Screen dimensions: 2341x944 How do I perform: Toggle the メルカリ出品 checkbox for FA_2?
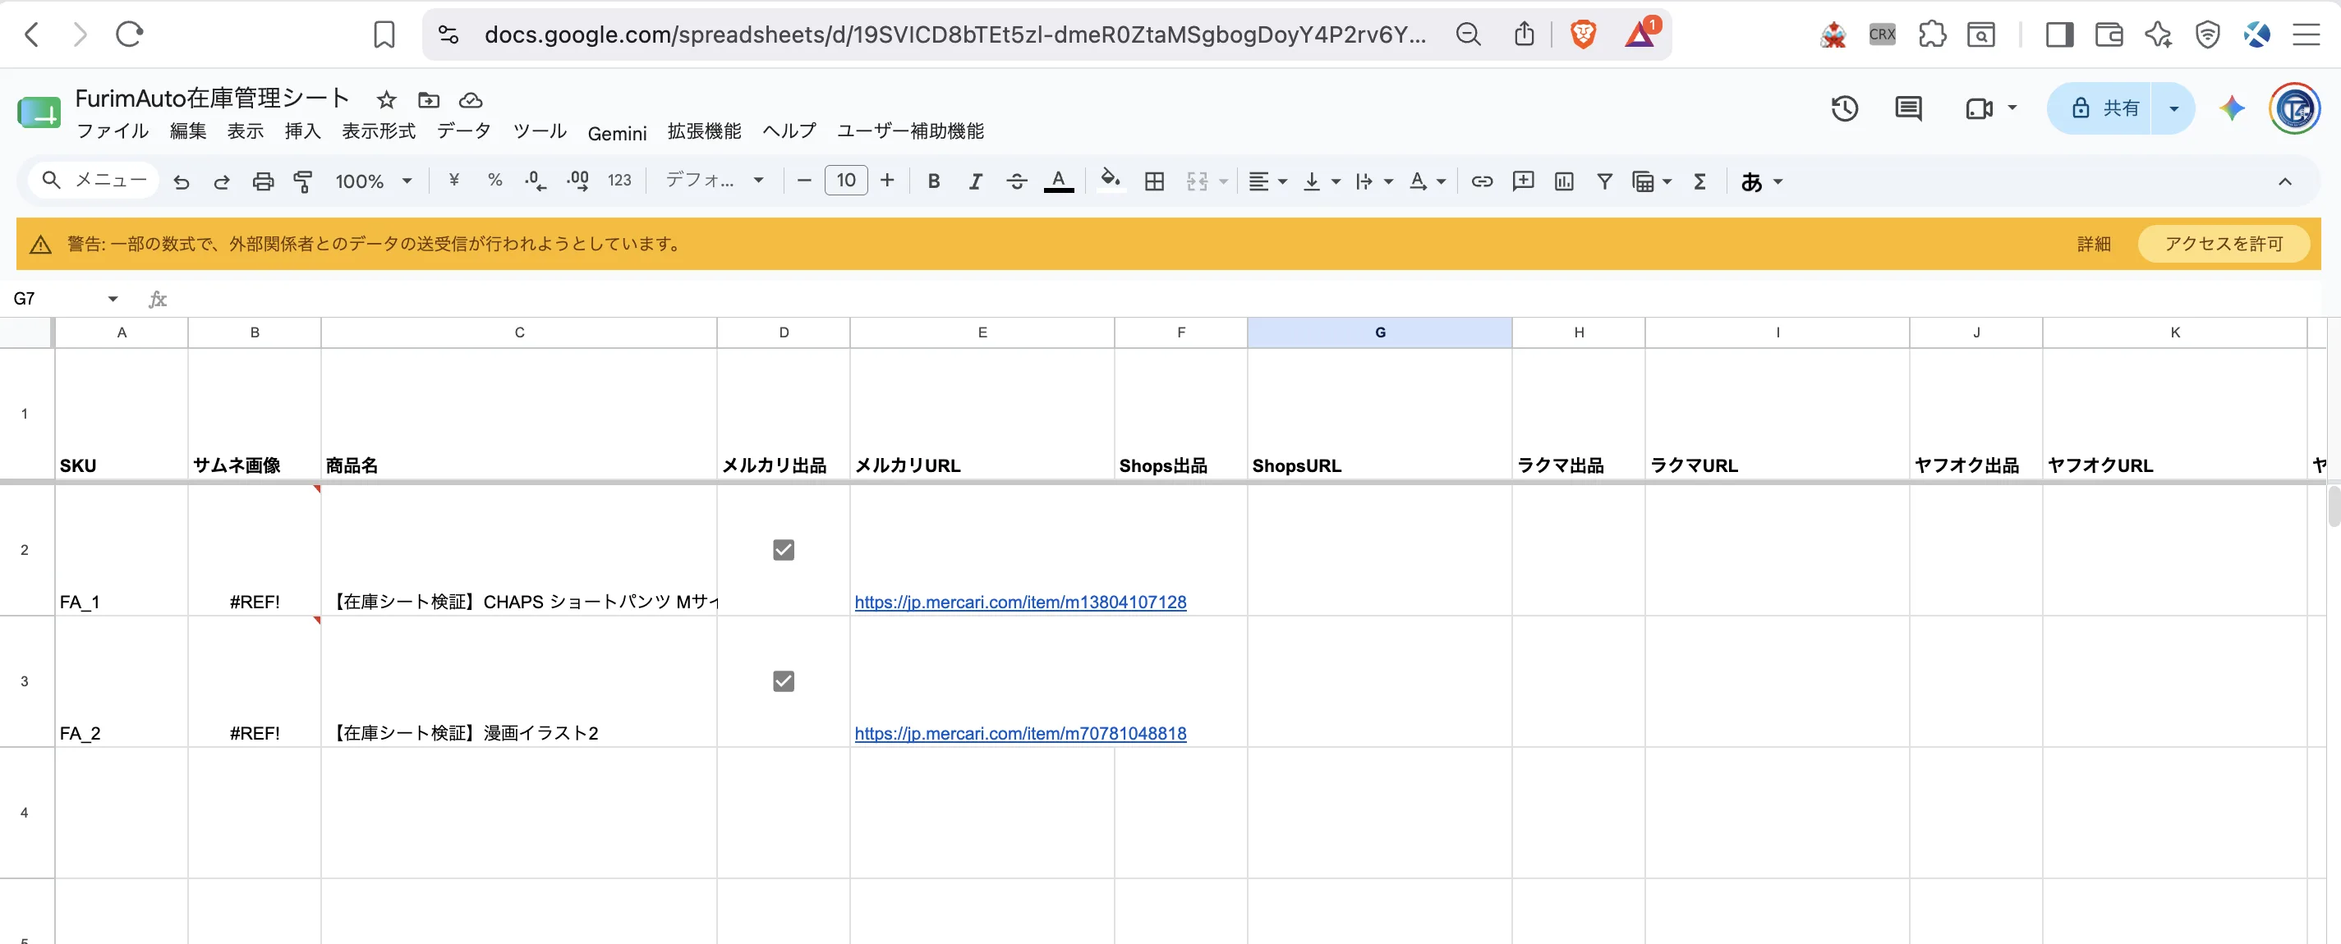click(784, 681)
